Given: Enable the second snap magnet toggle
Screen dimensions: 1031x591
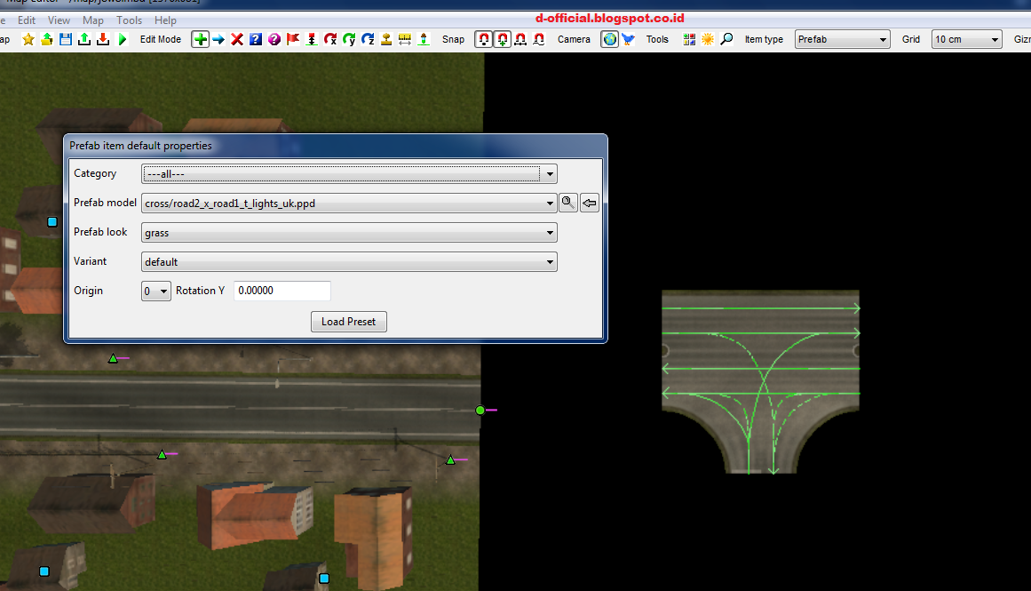Looking at the screenshot, I should click(x=502, y=39).
